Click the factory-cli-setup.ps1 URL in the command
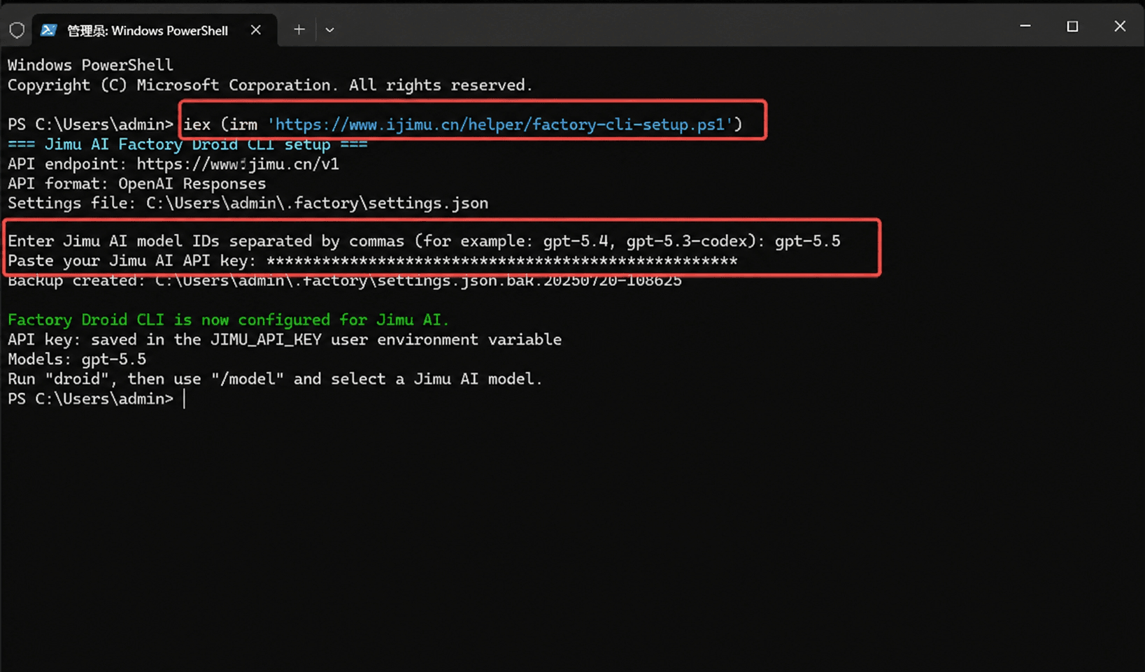Image resolution: width=1145 pixels, height=672 pixels. click(500, 124)
